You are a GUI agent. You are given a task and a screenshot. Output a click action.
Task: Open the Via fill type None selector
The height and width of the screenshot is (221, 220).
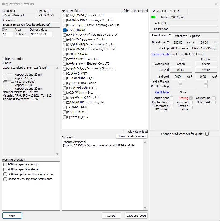184,92
